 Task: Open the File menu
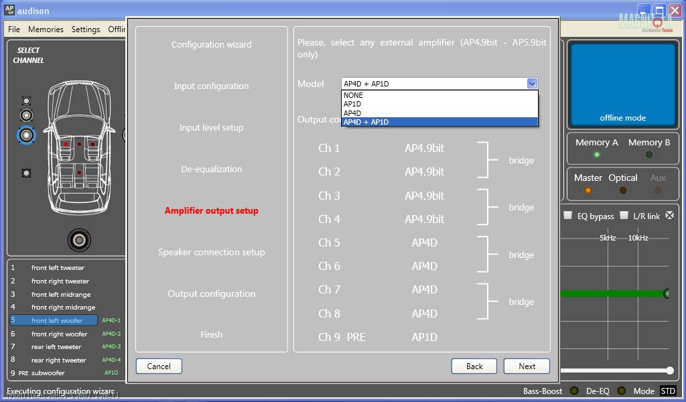click(x=14, y=29)
